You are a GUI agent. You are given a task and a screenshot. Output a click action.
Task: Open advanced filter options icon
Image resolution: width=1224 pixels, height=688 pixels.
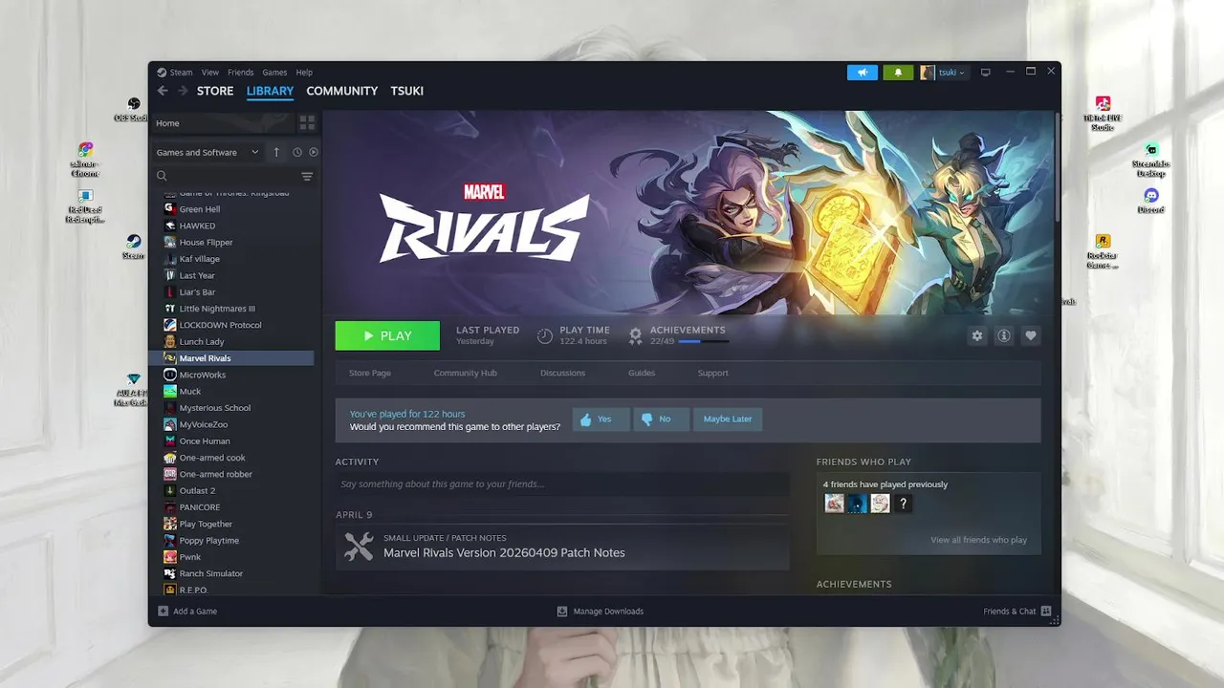tap(307, 176)
